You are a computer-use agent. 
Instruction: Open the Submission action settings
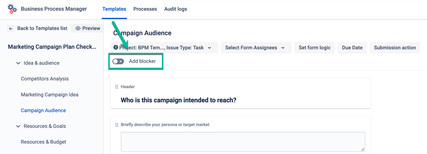pyautogui.click(x=395, y=48)
